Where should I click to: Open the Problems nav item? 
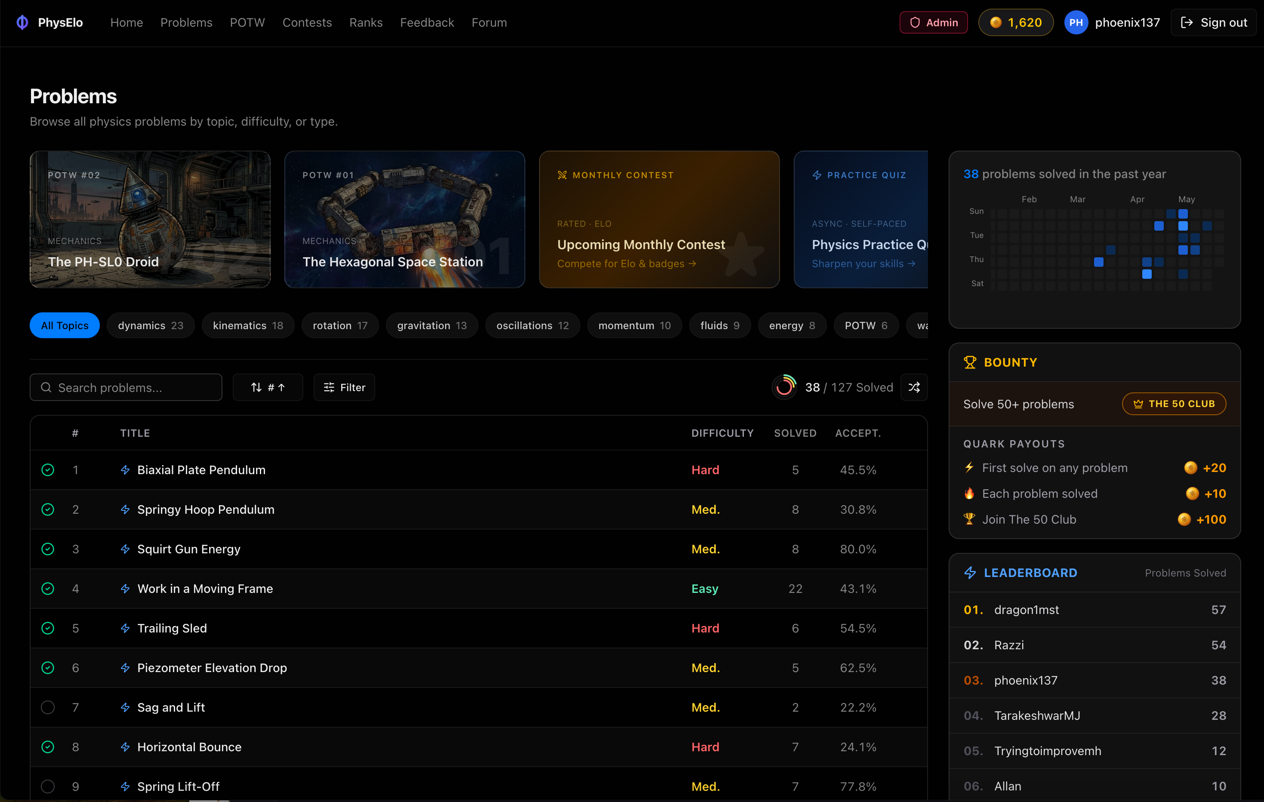point(186,22)
